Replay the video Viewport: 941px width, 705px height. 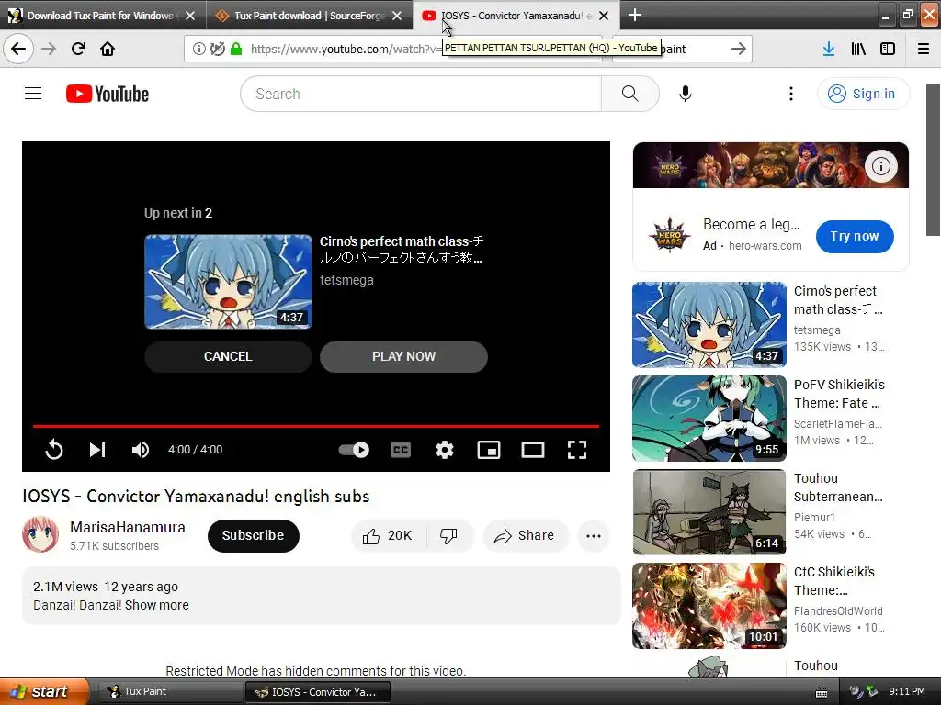(54, 450)
